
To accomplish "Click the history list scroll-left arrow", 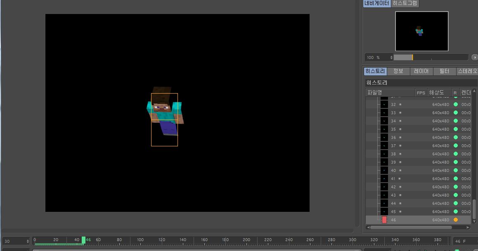I will coord(368,227).
